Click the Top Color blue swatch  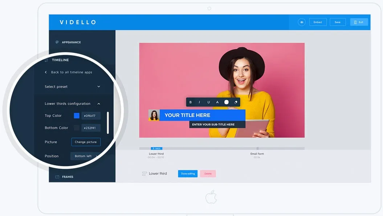[77, 116]
